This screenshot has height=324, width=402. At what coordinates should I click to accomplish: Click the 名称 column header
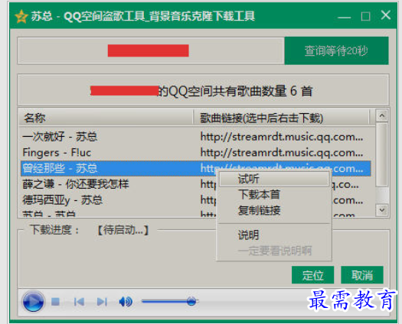pyautogui.click(x=106, y=118)
